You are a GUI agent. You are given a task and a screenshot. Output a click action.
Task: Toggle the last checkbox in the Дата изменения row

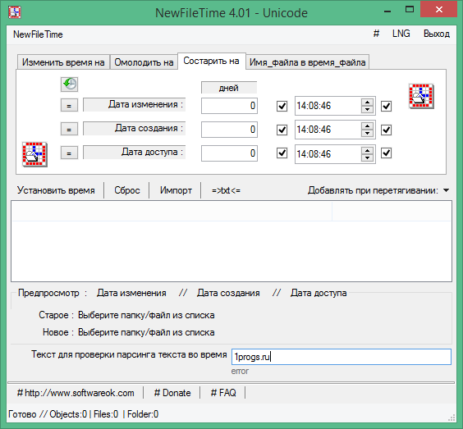[386, 106]
